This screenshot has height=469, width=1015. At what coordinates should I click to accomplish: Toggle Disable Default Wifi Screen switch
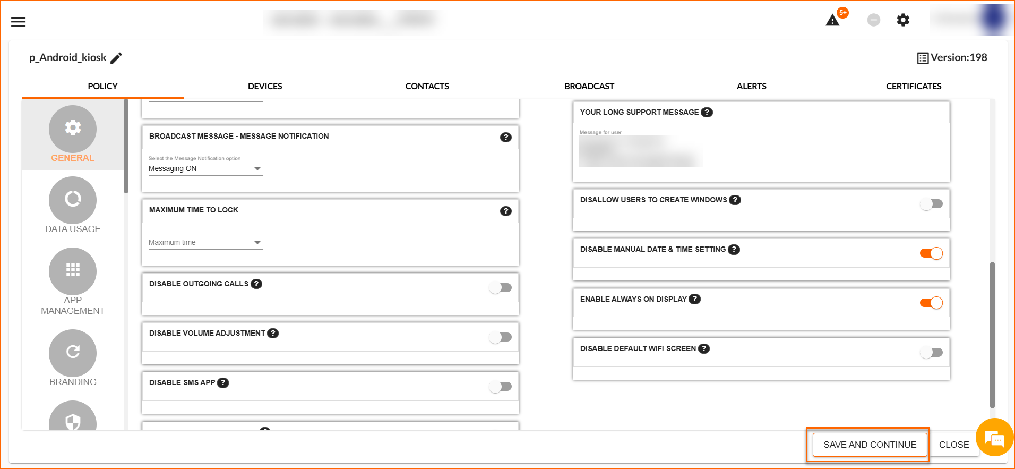click(x=932, y=352)
